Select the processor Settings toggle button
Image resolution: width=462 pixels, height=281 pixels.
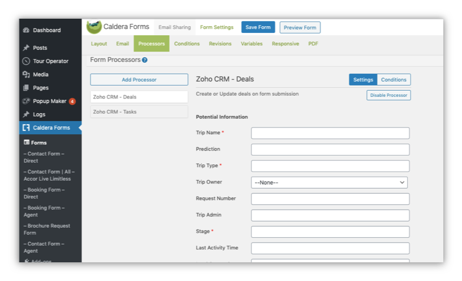(363, 80)
